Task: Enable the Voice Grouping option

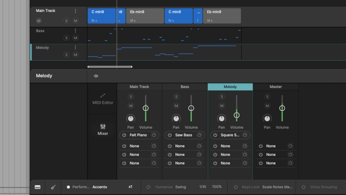Action: click(x=303, y=187)
